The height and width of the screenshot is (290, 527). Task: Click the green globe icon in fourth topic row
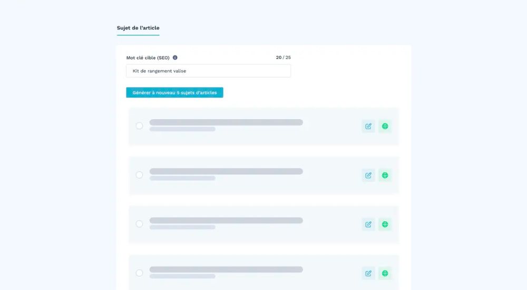pos(385,273)
